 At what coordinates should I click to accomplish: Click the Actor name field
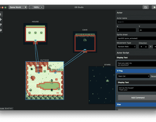pos(136,22)
